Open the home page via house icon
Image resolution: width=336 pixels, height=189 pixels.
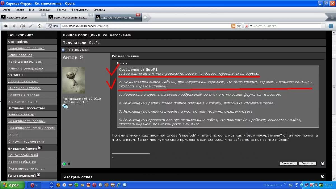pyautogui.click(x=39, y=26)
